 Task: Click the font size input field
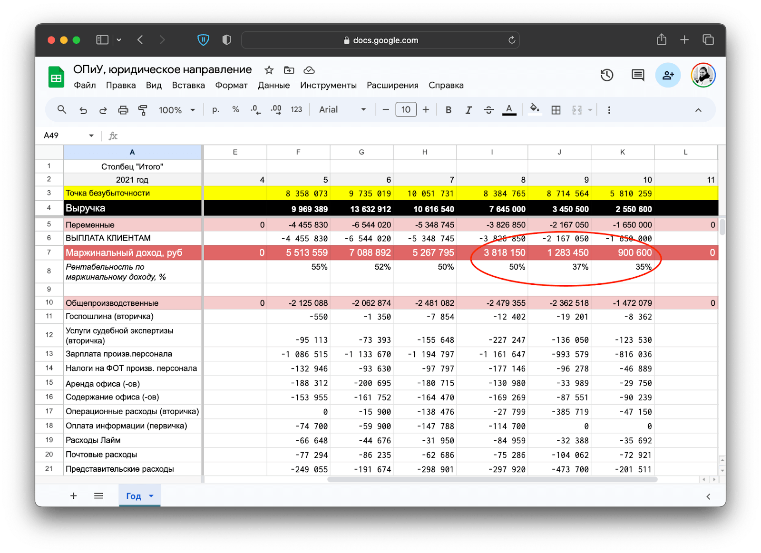(406, 110)
